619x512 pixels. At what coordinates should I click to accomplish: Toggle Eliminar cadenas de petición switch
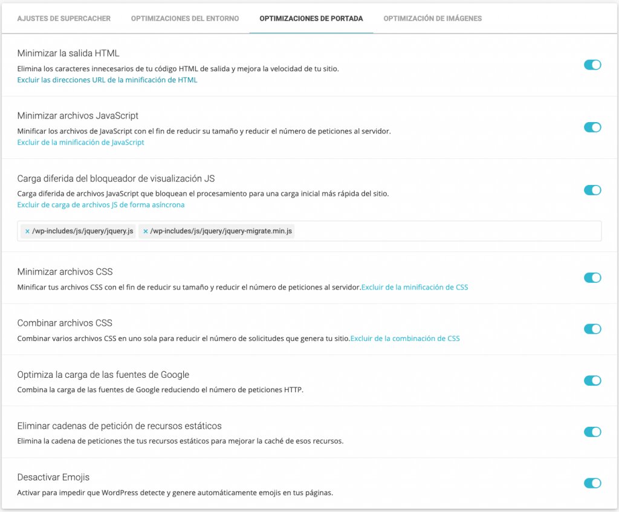[x=592, y=432]
